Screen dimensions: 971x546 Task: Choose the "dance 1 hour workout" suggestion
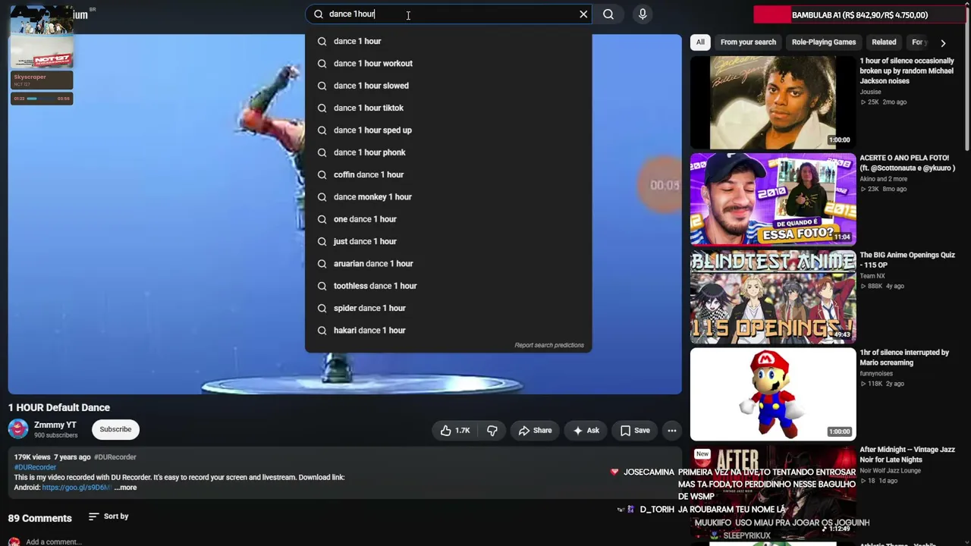coord(448,64)
